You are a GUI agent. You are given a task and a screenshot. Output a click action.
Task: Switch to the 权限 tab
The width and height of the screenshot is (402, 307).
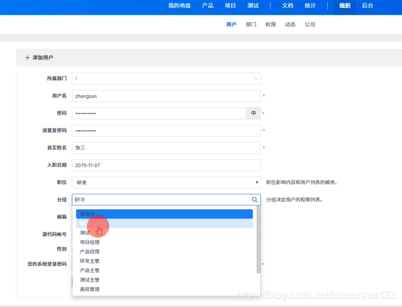coord(270,25)
